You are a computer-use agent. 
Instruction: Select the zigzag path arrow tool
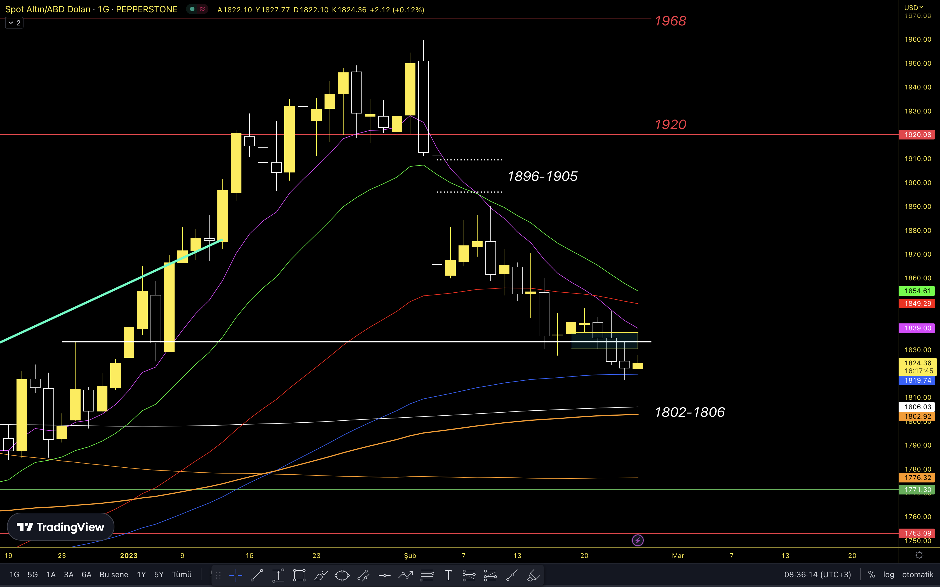(x=406, y=575)
